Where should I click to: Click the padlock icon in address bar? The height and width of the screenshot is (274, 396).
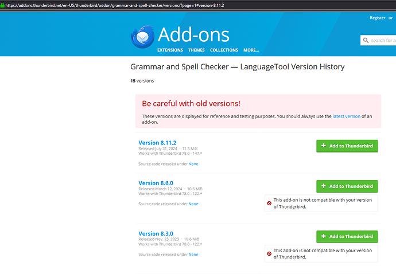[2, 5]
